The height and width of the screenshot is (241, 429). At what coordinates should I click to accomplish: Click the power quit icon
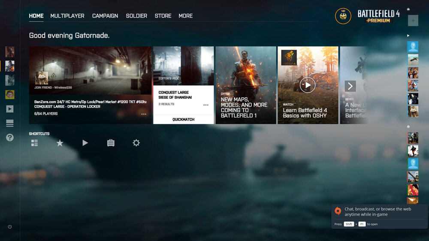point(10,226)
